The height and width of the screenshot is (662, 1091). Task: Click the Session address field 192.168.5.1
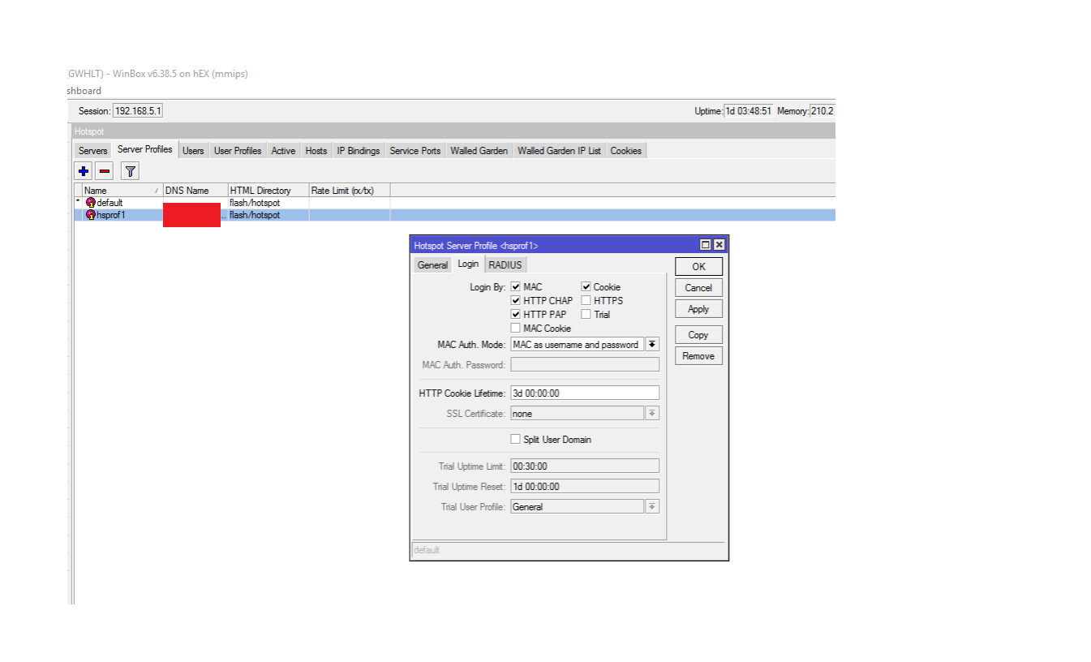138,111
